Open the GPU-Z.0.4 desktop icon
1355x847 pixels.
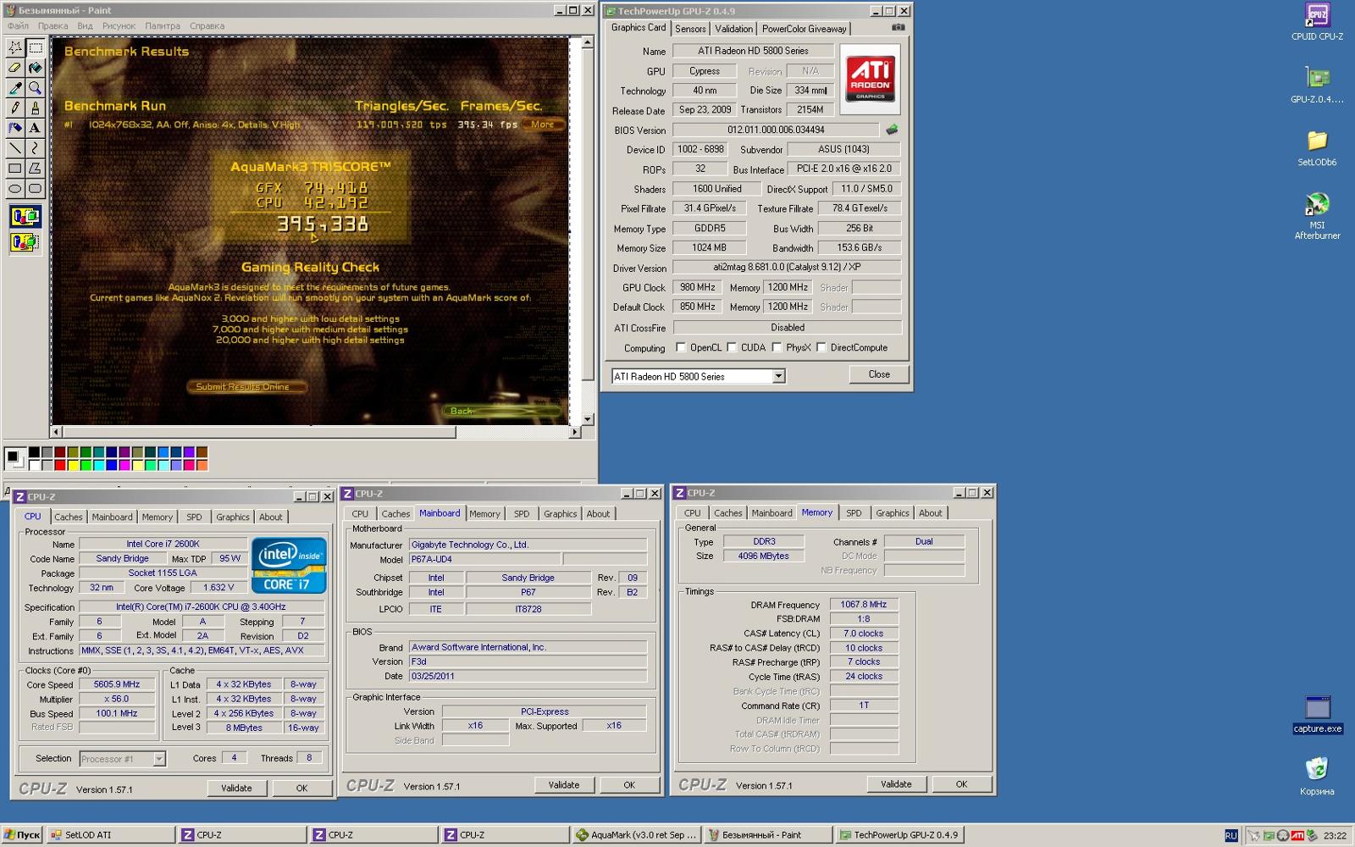pos(1317,85)
